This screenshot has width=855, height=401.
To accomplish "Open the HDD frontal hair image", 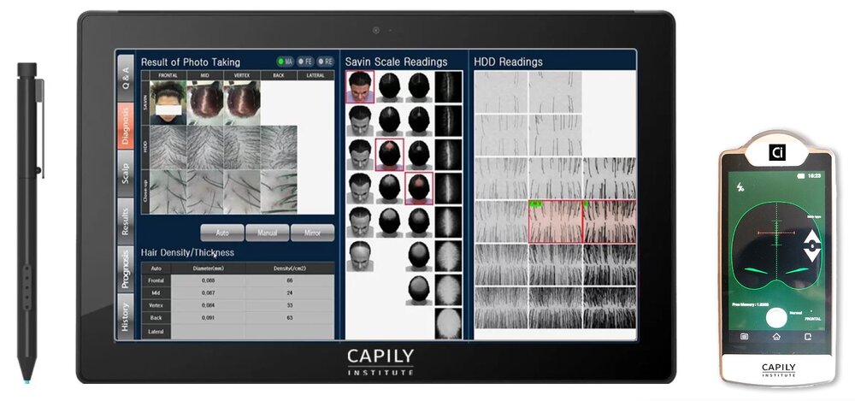I will point(168,147).
